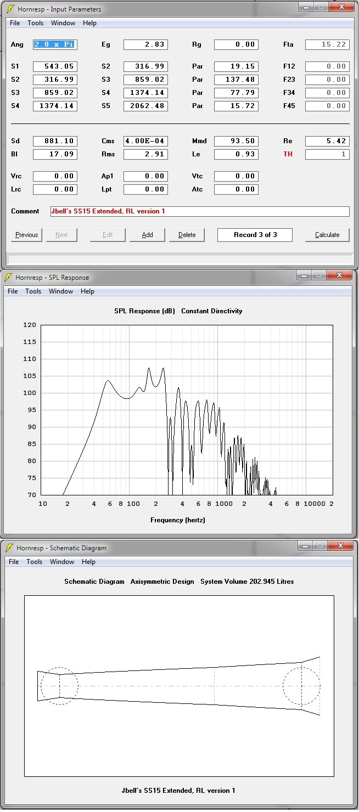Click the Re field with 5.42
This screenshot has width=359, height=812.
click(327, 141)
